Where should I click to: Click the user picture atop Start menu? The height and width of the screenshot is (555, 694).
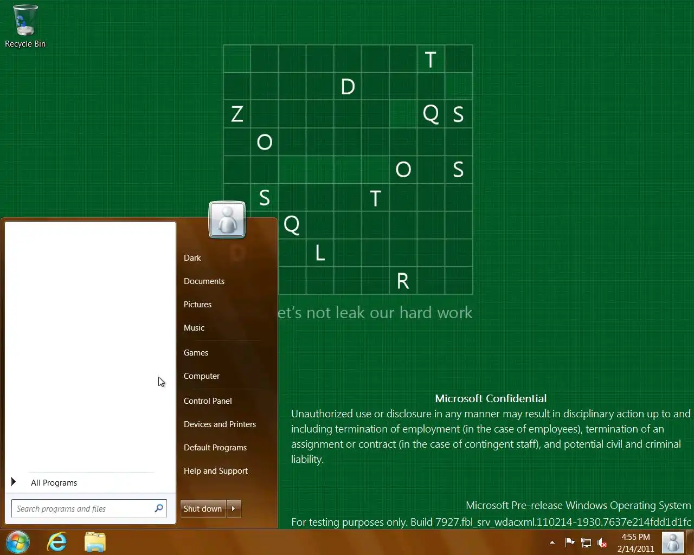[x=227, y=220]
